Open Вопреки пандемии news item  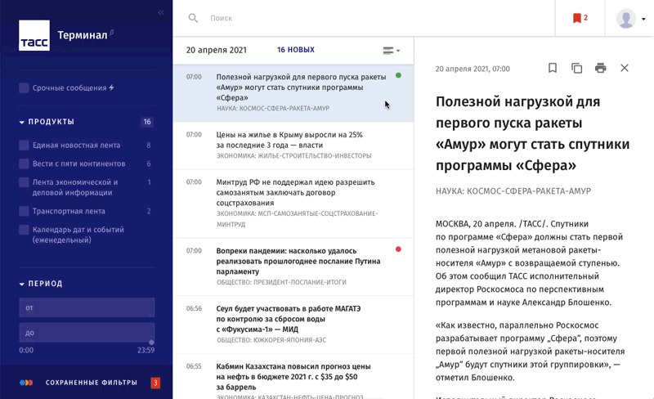click(x=293, y=267)
